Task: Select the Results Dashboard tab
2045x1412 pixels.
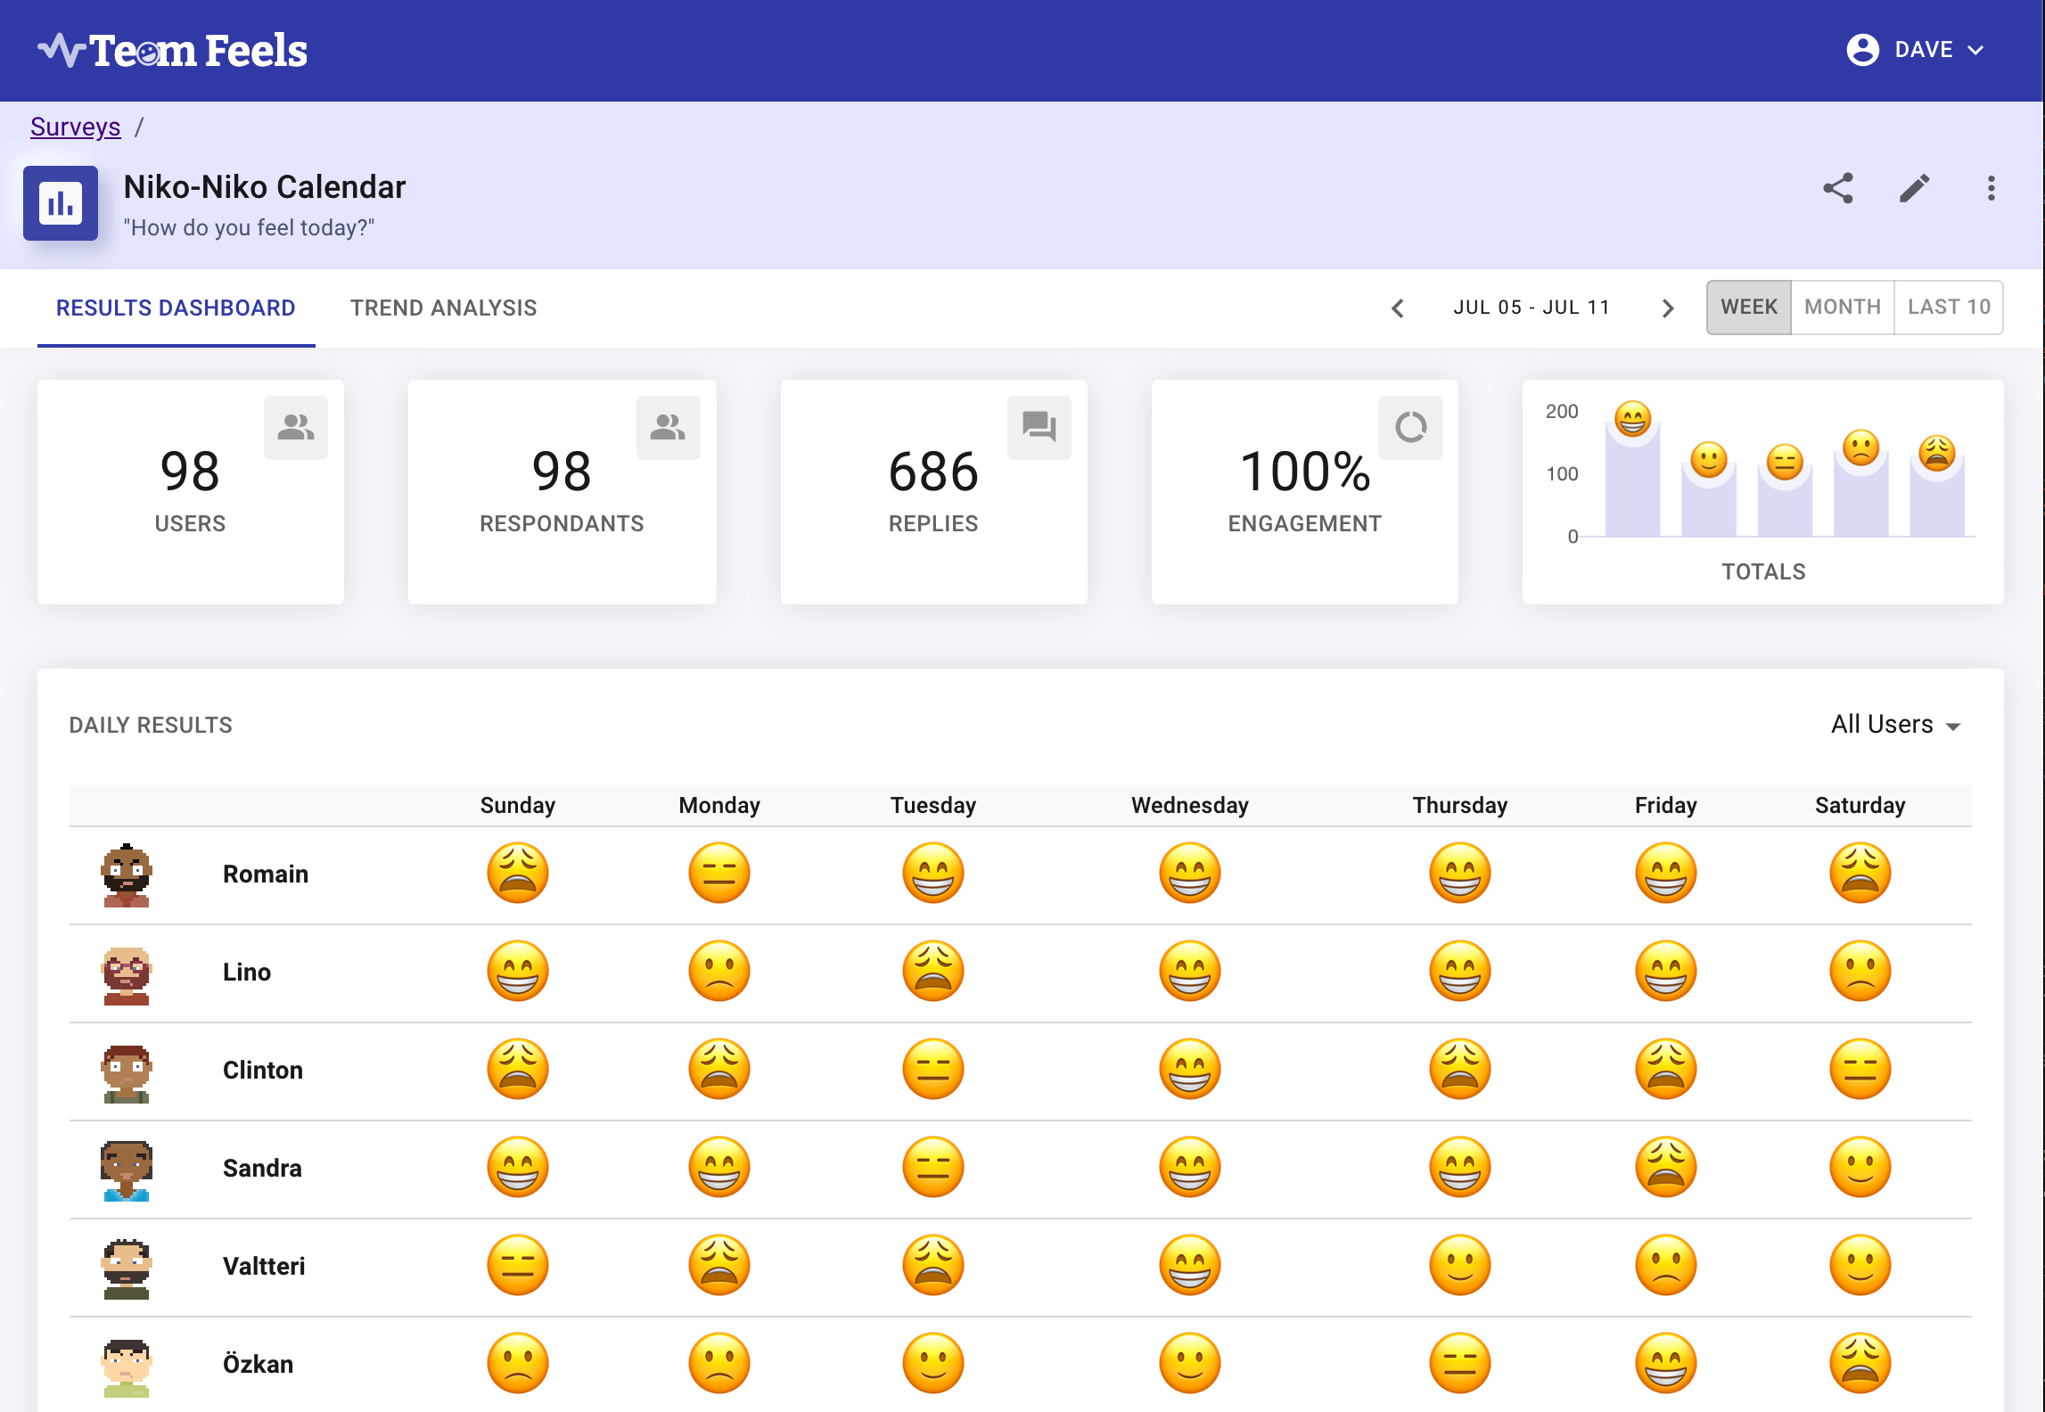Action: (x=176, y=308)
